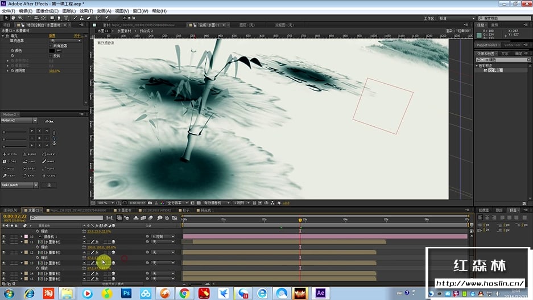Check the Invert checkbox
This screenshot has height=300, width=533.
click(51, 56)
